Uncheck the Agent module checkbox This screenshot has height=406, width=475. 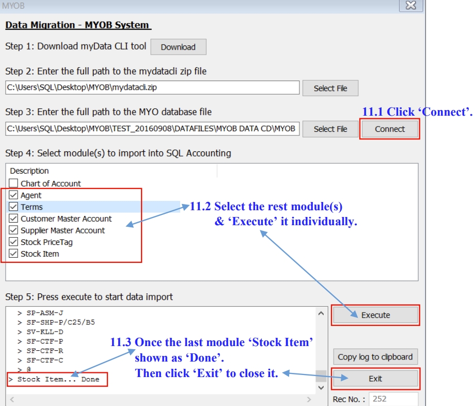[x=13, y=195]
